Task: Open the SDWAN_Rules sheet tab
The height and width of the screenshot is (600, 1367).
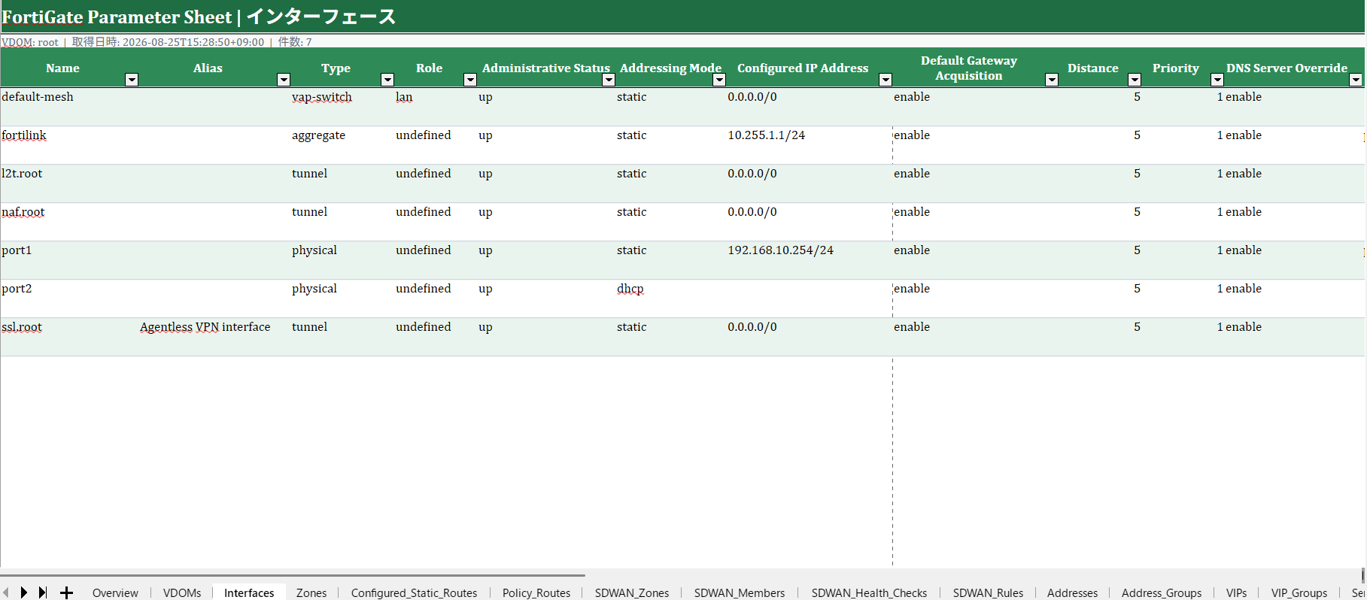Action: tap(988, 592)
